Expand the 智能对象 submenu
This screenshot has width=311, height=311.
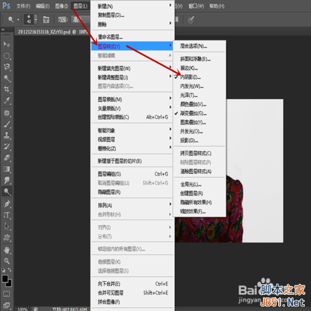[132, 131]
